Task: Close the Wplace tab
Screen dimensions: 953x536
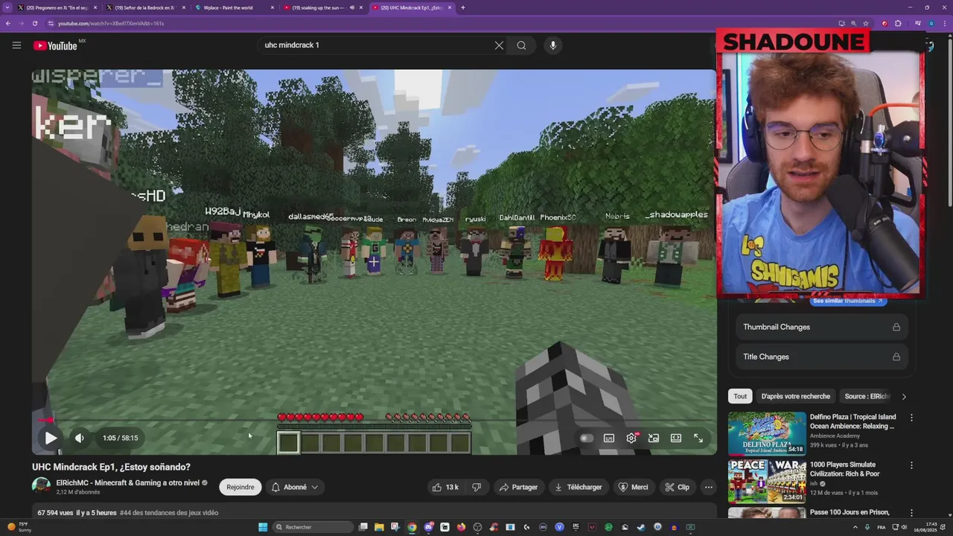Action: coord(272,7)
